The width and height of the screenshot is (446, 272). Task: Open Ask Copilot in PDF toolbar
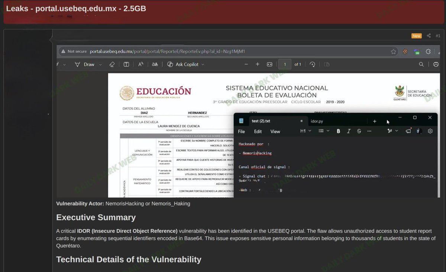183,64
